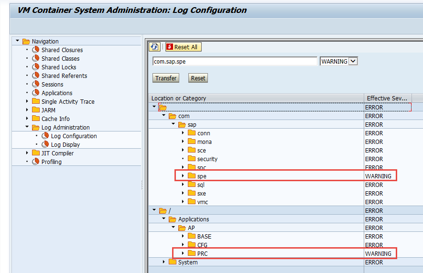423x273 pixels.
Task: Expand the conn folder
Action: 183,133
